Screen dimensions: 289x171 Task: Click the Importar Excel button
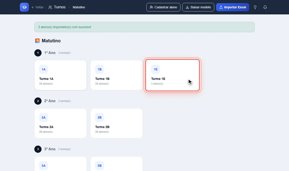pyautogui.click(x=233, y=7)
